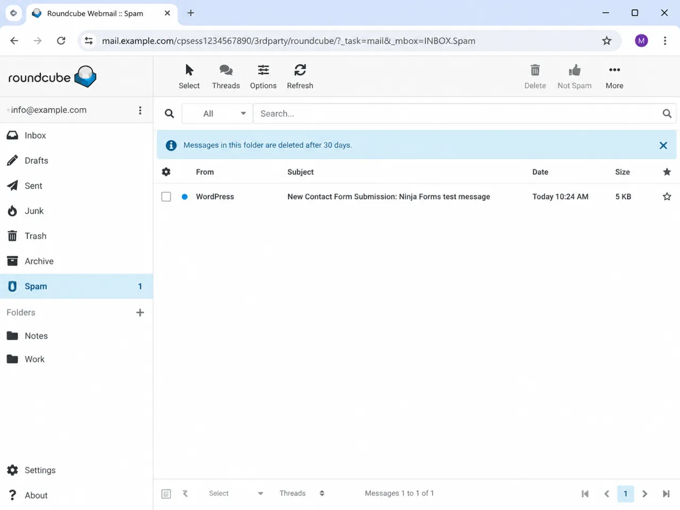Open the Chrome three-dot menu
The height and width of the screenshot is (510, 680).
665,41
